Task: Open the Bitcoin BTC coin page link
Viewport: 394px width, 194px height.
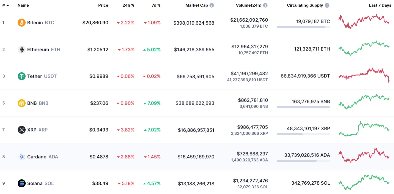Action: [41, 23]
